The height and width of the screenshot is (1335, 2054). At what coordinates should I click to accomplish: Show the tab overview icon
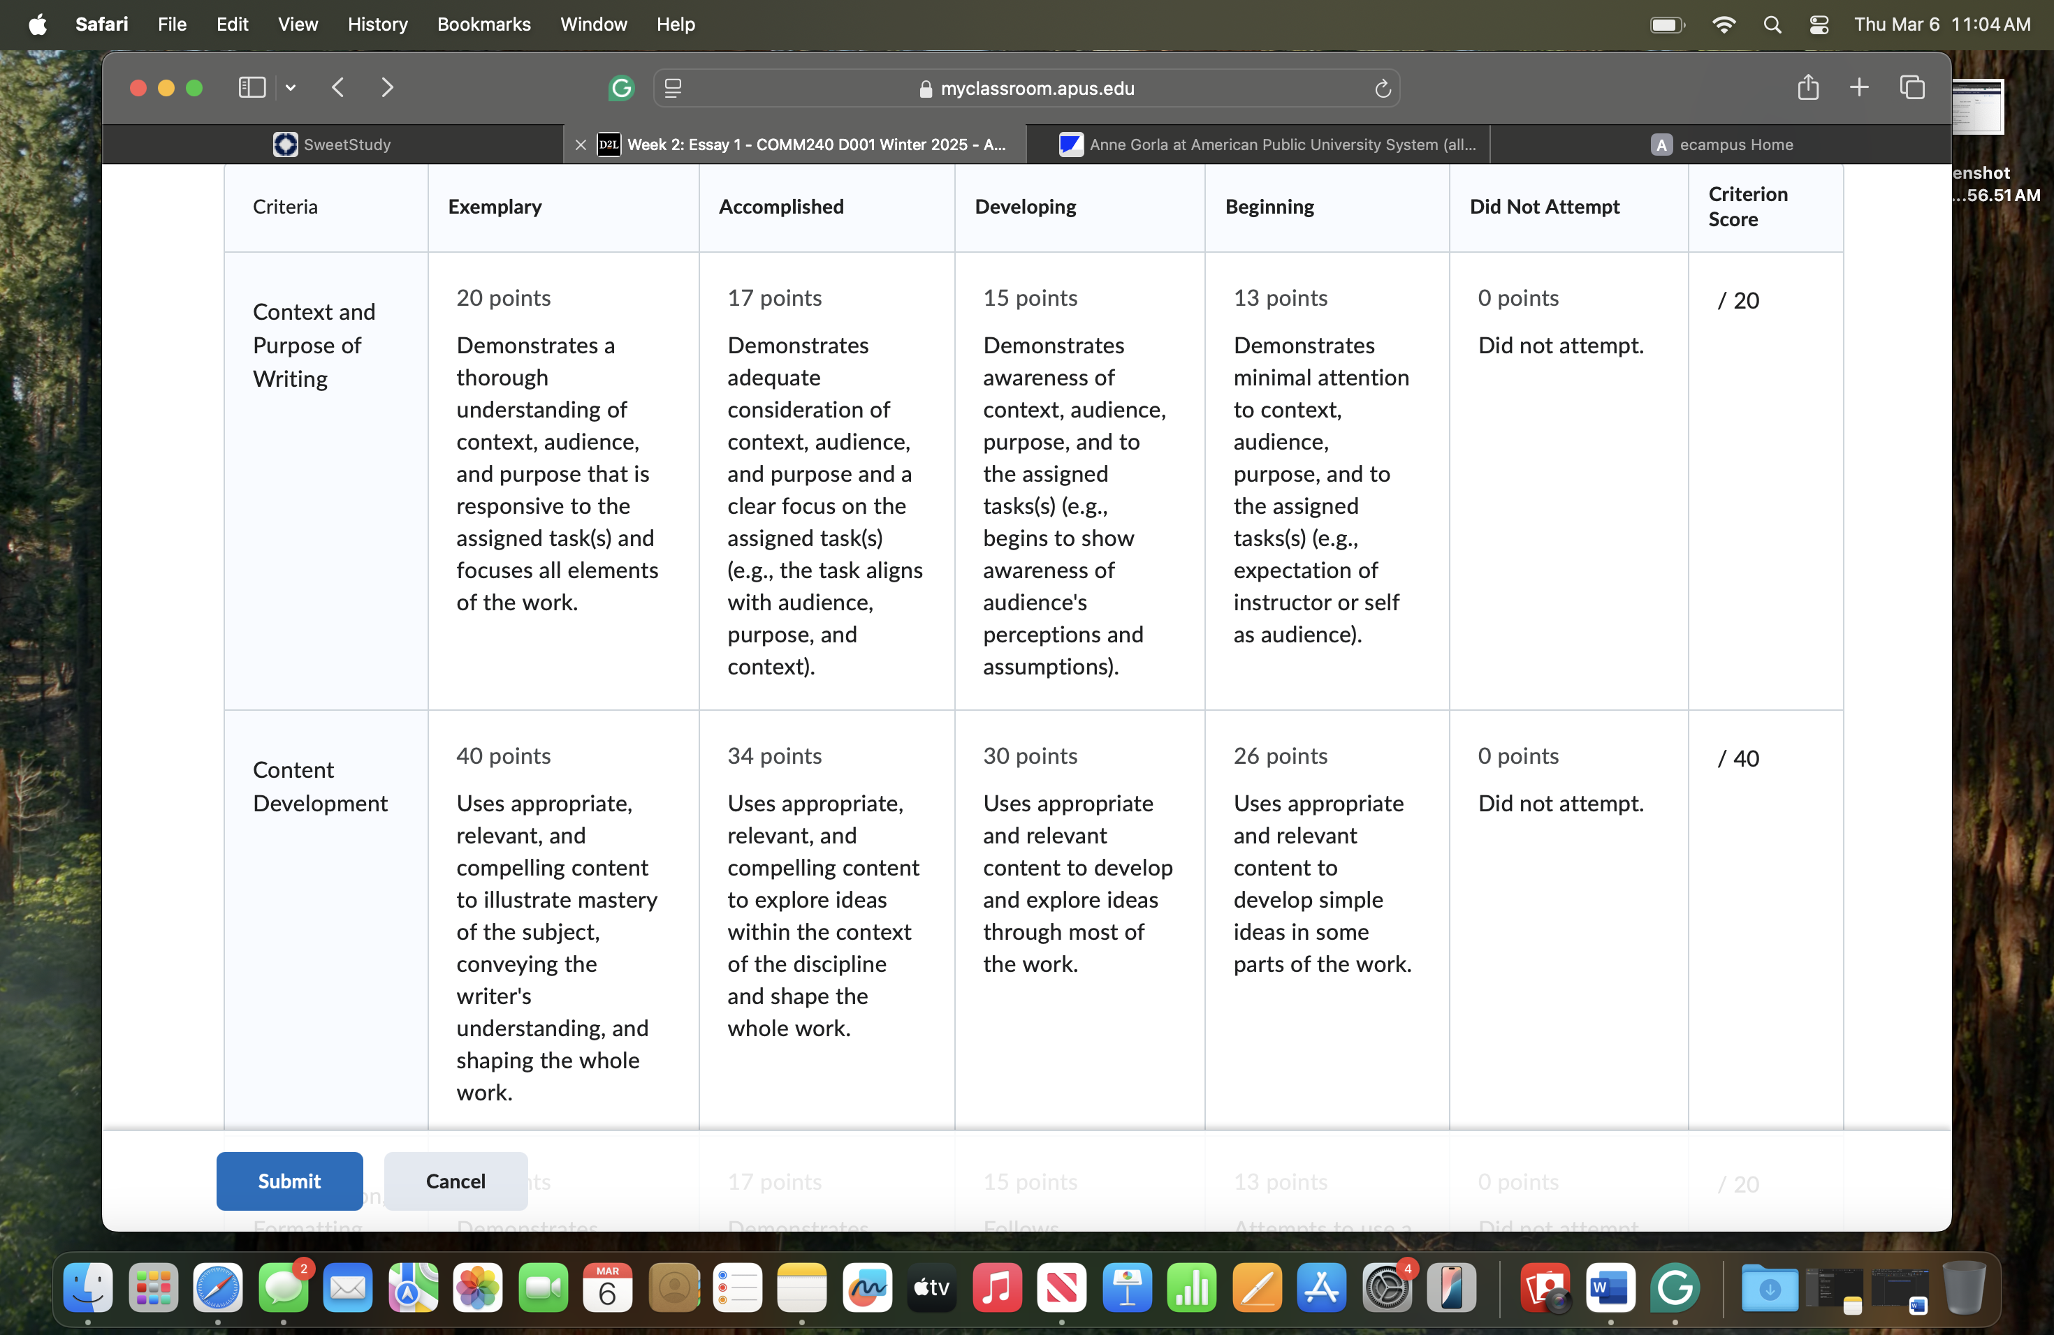(x=1911, y=87)
